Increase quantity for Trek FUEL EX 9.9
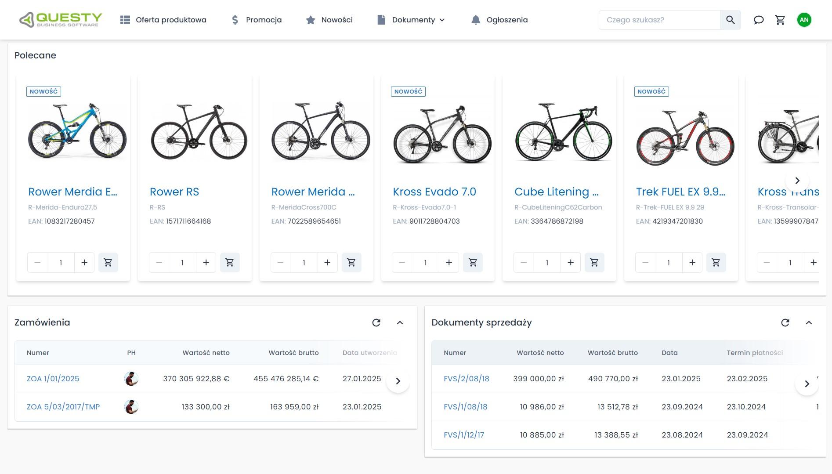Viewport: 832px width, 474px height. click(x=692, y=263)
